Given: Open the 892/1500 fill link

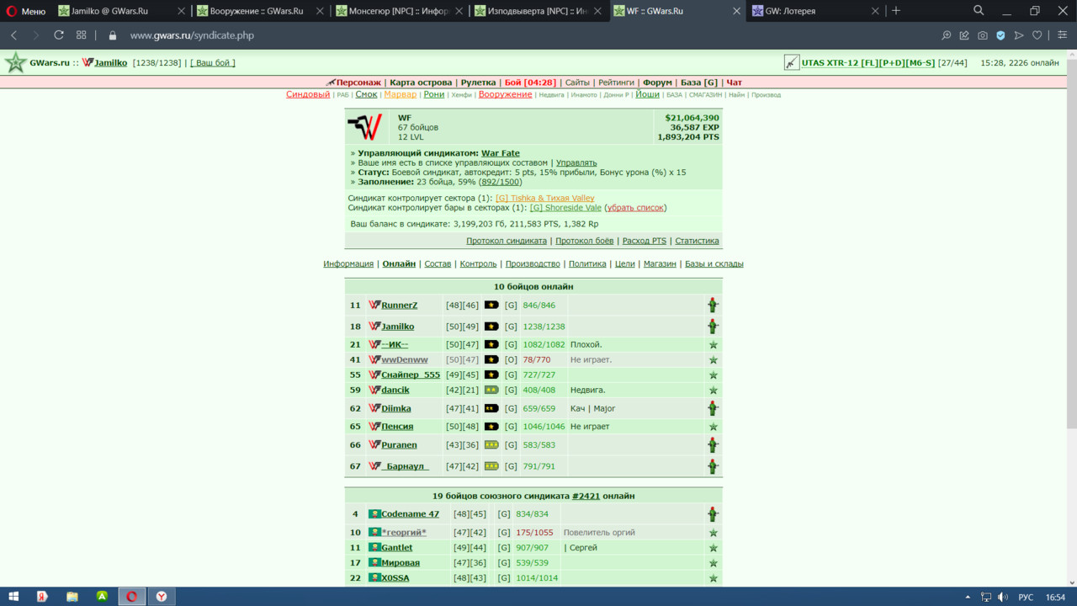Looking at the screenshot, I should [501, 182].
